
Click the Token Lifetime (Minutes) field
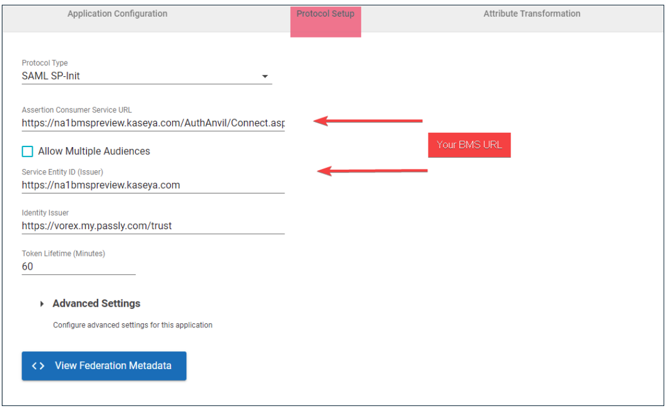79,267
